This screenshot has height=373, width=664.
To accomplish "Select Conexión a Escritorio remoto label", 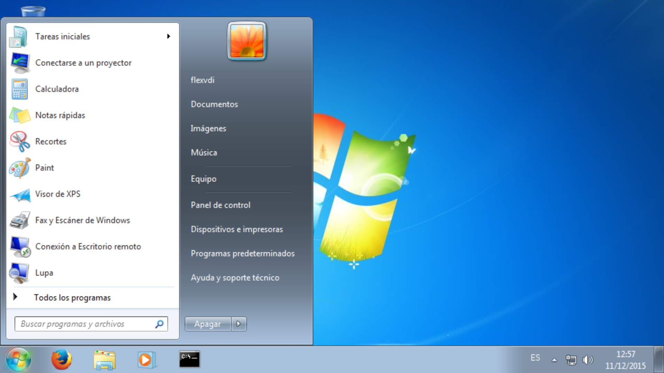I will 88,247.
